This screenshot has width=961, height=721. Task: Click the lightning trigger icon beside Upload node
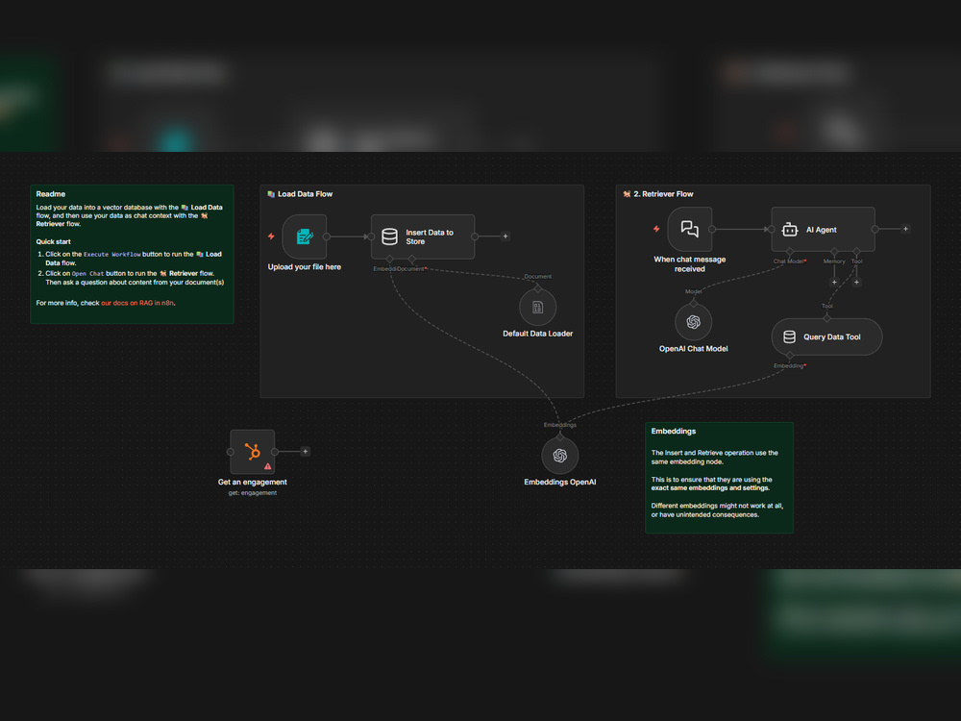point(271,236)
